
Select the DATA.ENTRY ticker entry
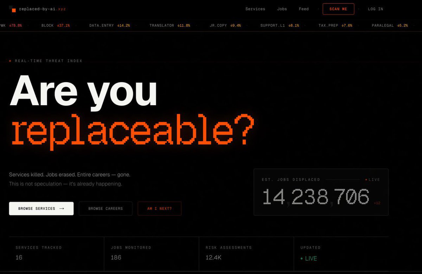(110, 26)
